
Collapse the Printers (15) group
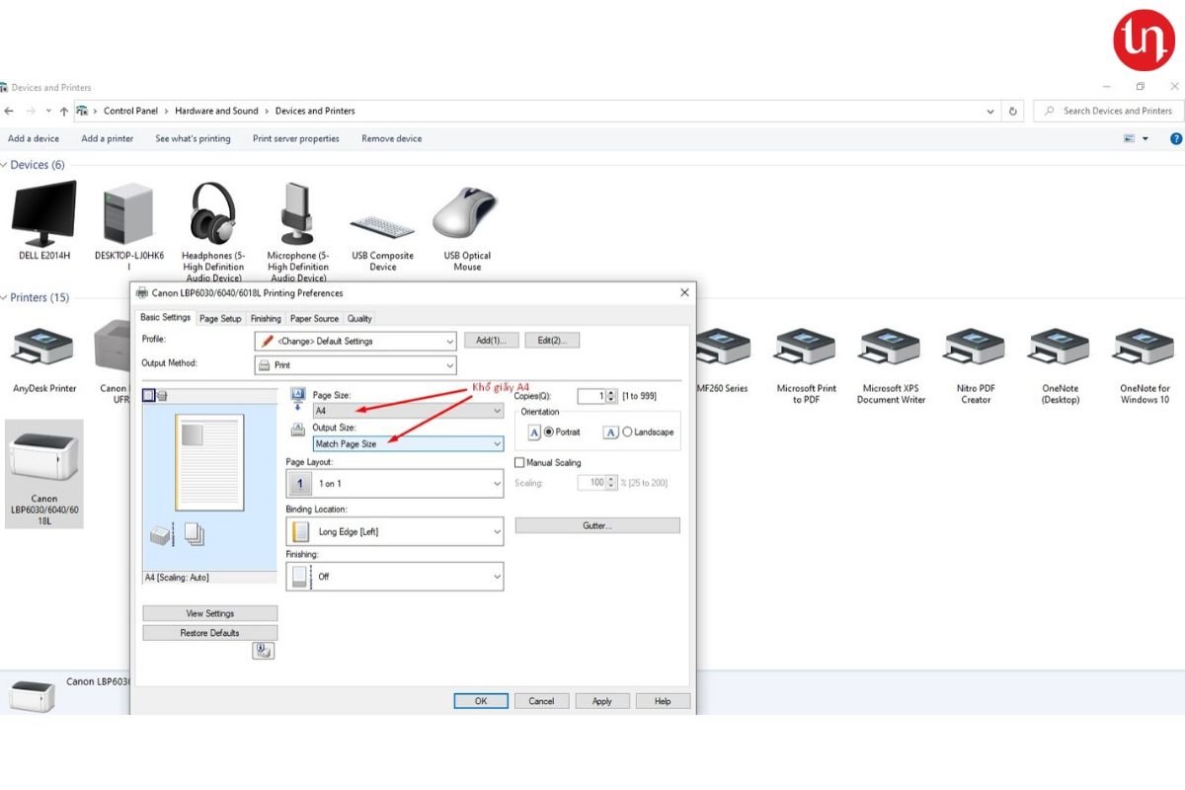tap(4, 297)
